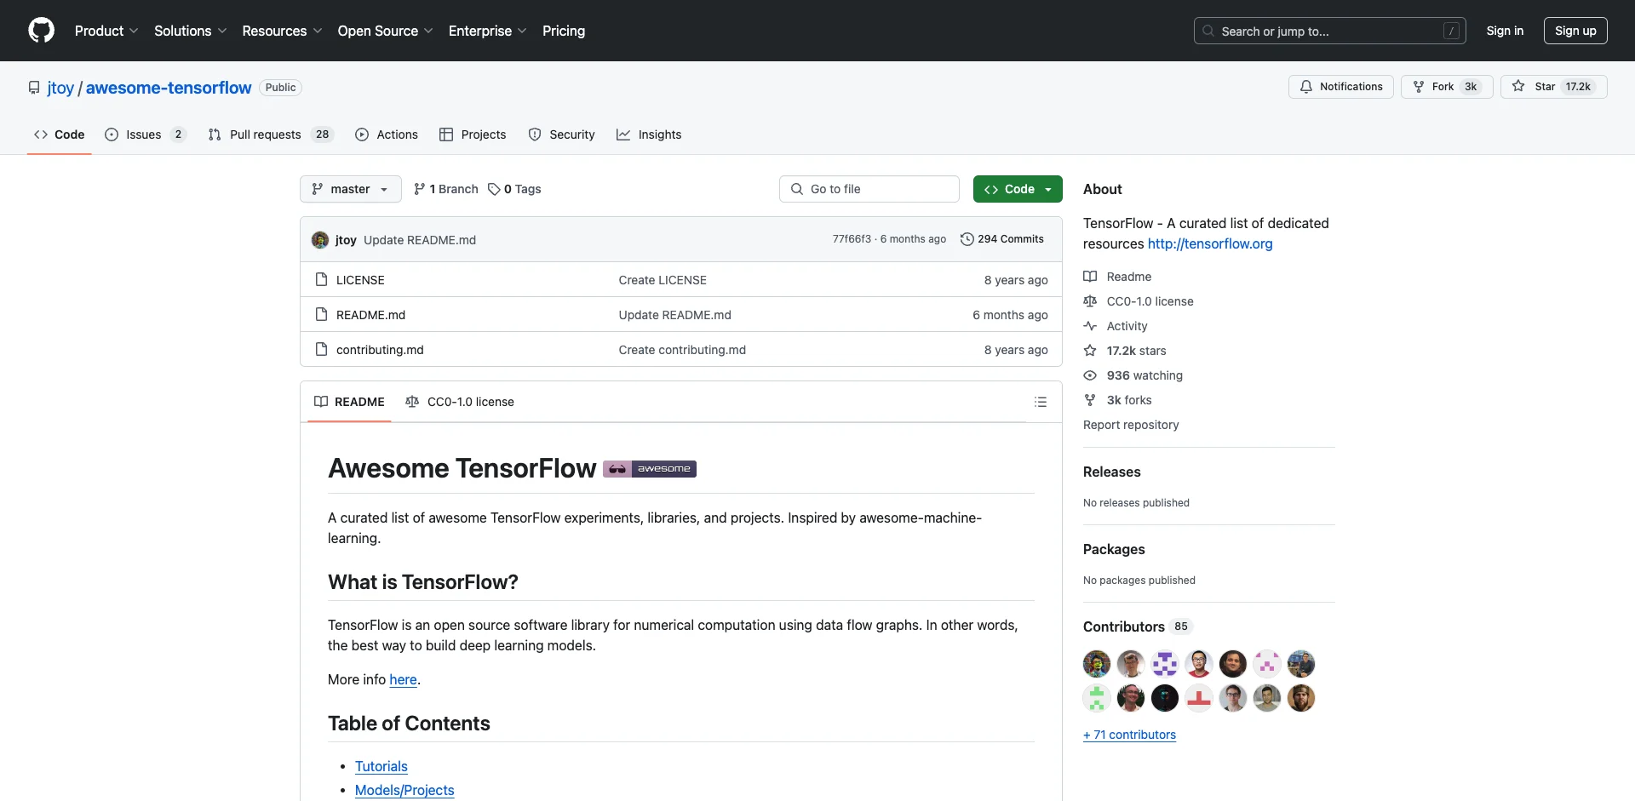Switch to the Pull requests tab

(271, 134)
